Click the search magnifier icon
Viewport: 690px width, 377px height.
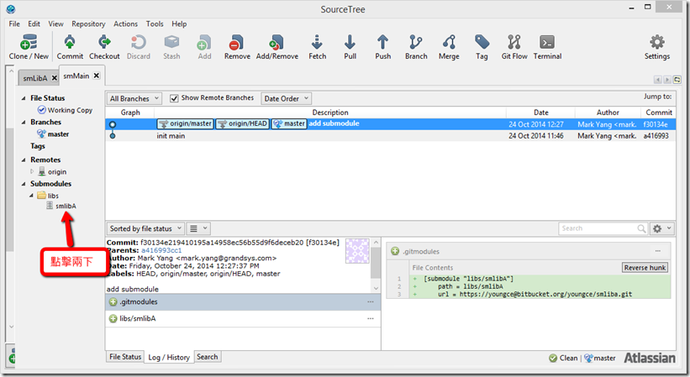pyautogui.click(x=641, y=228)
